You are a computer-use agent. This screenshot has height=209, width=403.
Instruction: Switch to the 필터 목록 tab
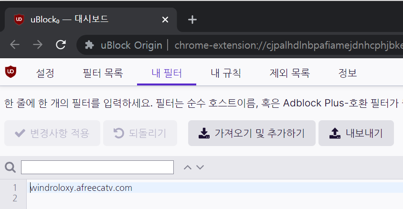click(x=103, y=73)
